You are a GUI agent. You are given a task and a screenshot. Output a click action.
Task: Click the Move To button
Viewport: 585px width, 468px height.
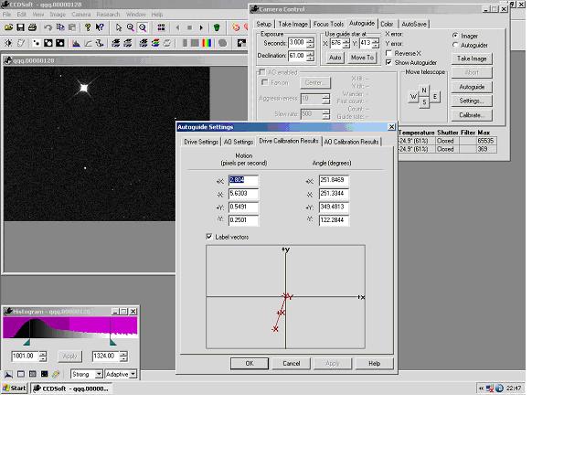point(362,58)
